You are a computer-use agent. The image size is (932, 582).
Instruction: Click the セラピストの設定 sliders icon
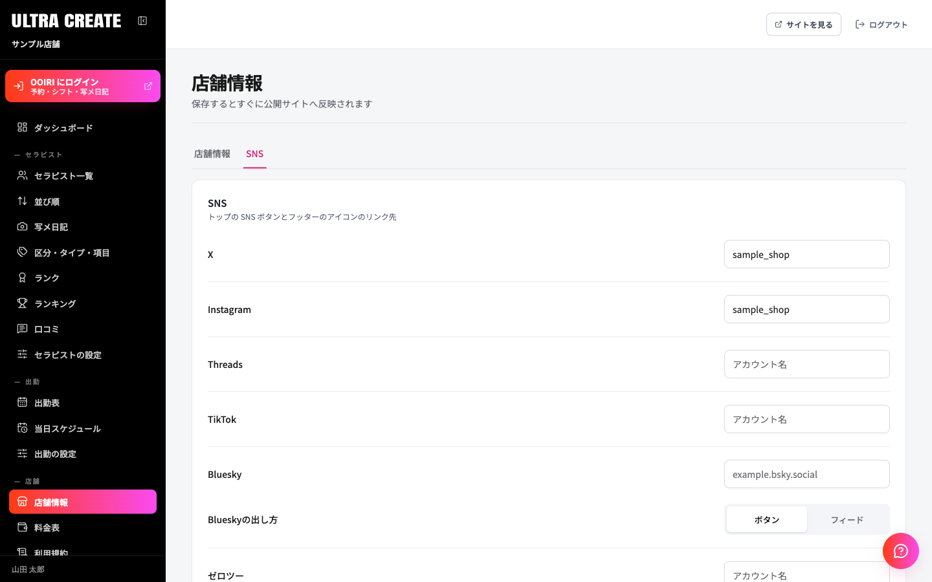point(22,354)
